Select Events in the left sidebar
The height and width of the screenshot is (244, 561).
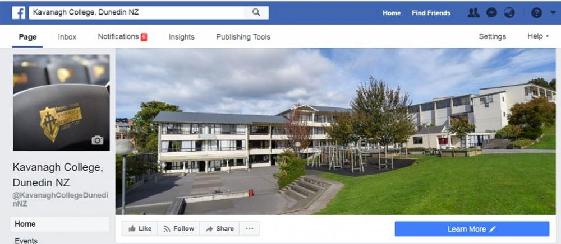26,241
